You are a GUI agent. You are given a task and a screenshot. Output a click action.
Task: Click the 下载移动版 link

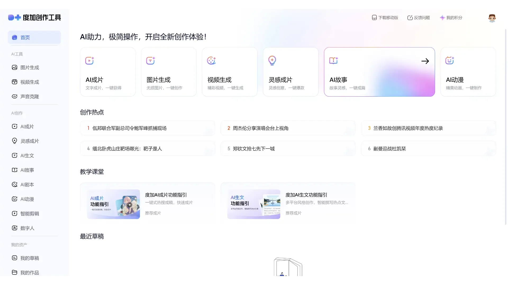(385, 18)
